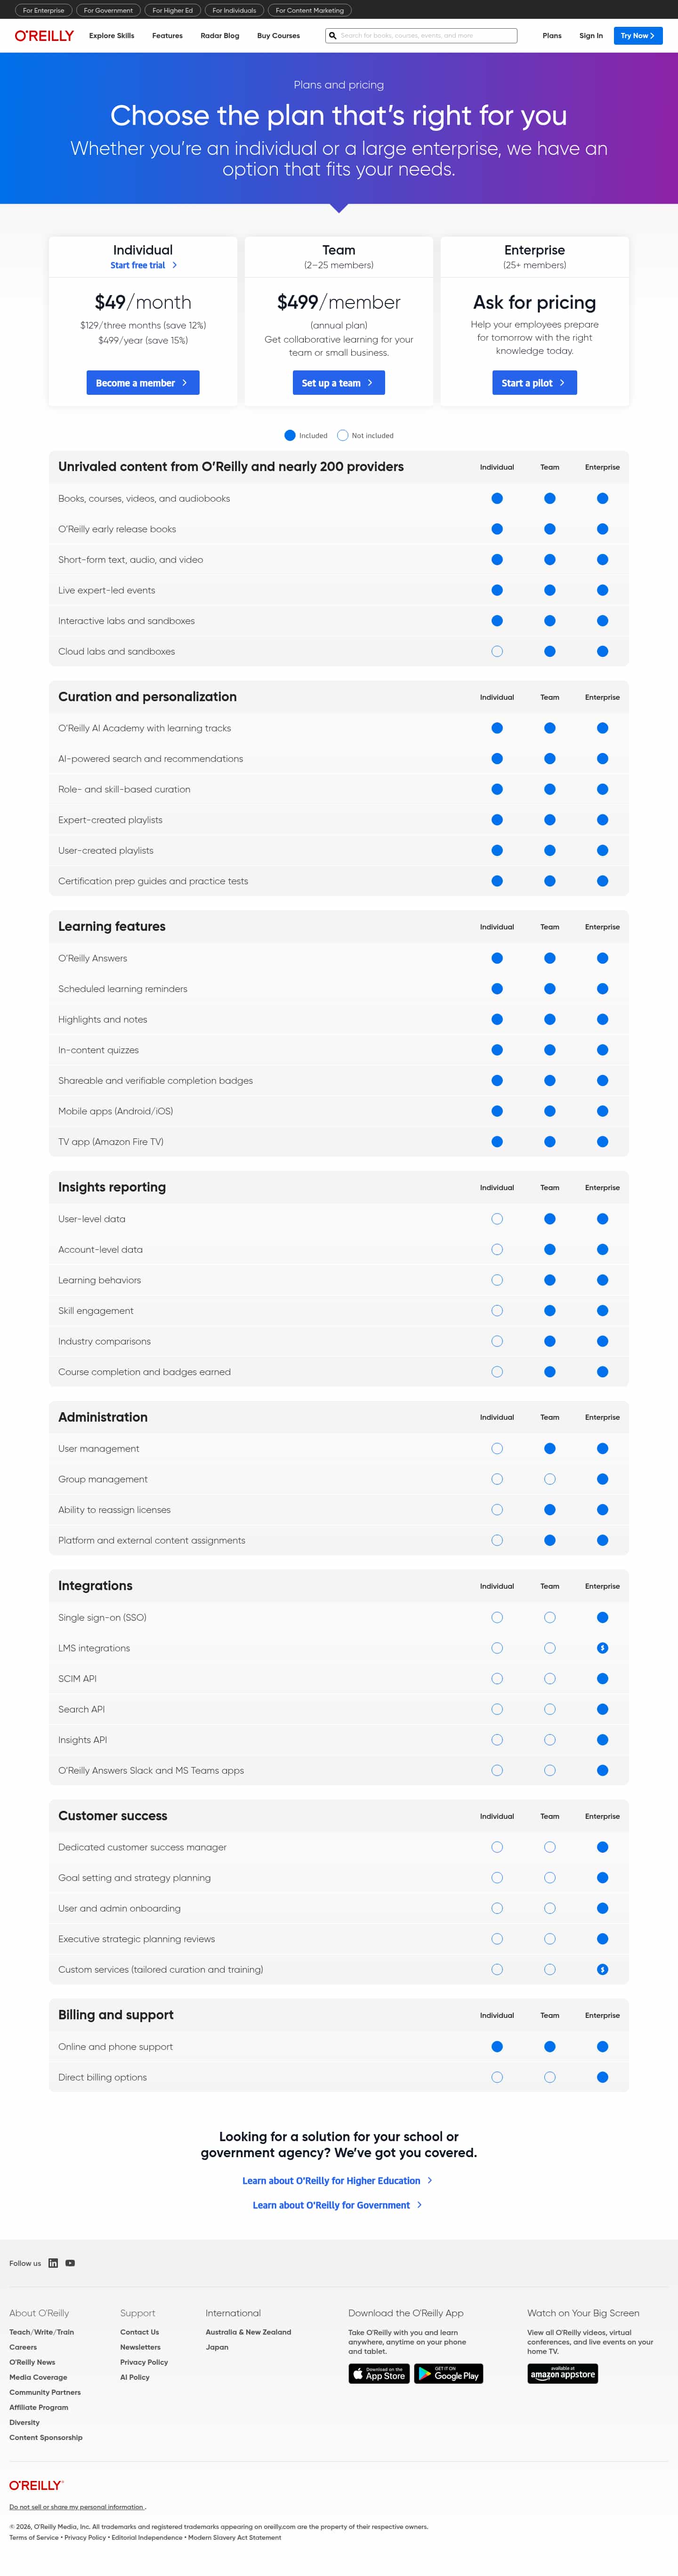Open the YouTube follow icon

70,2263
